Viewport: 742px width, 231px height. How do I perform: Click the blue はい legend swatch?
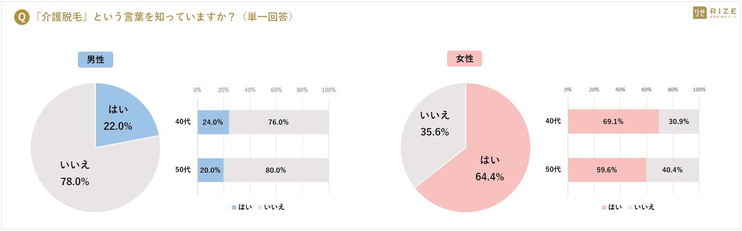click(x=234, y=207)
